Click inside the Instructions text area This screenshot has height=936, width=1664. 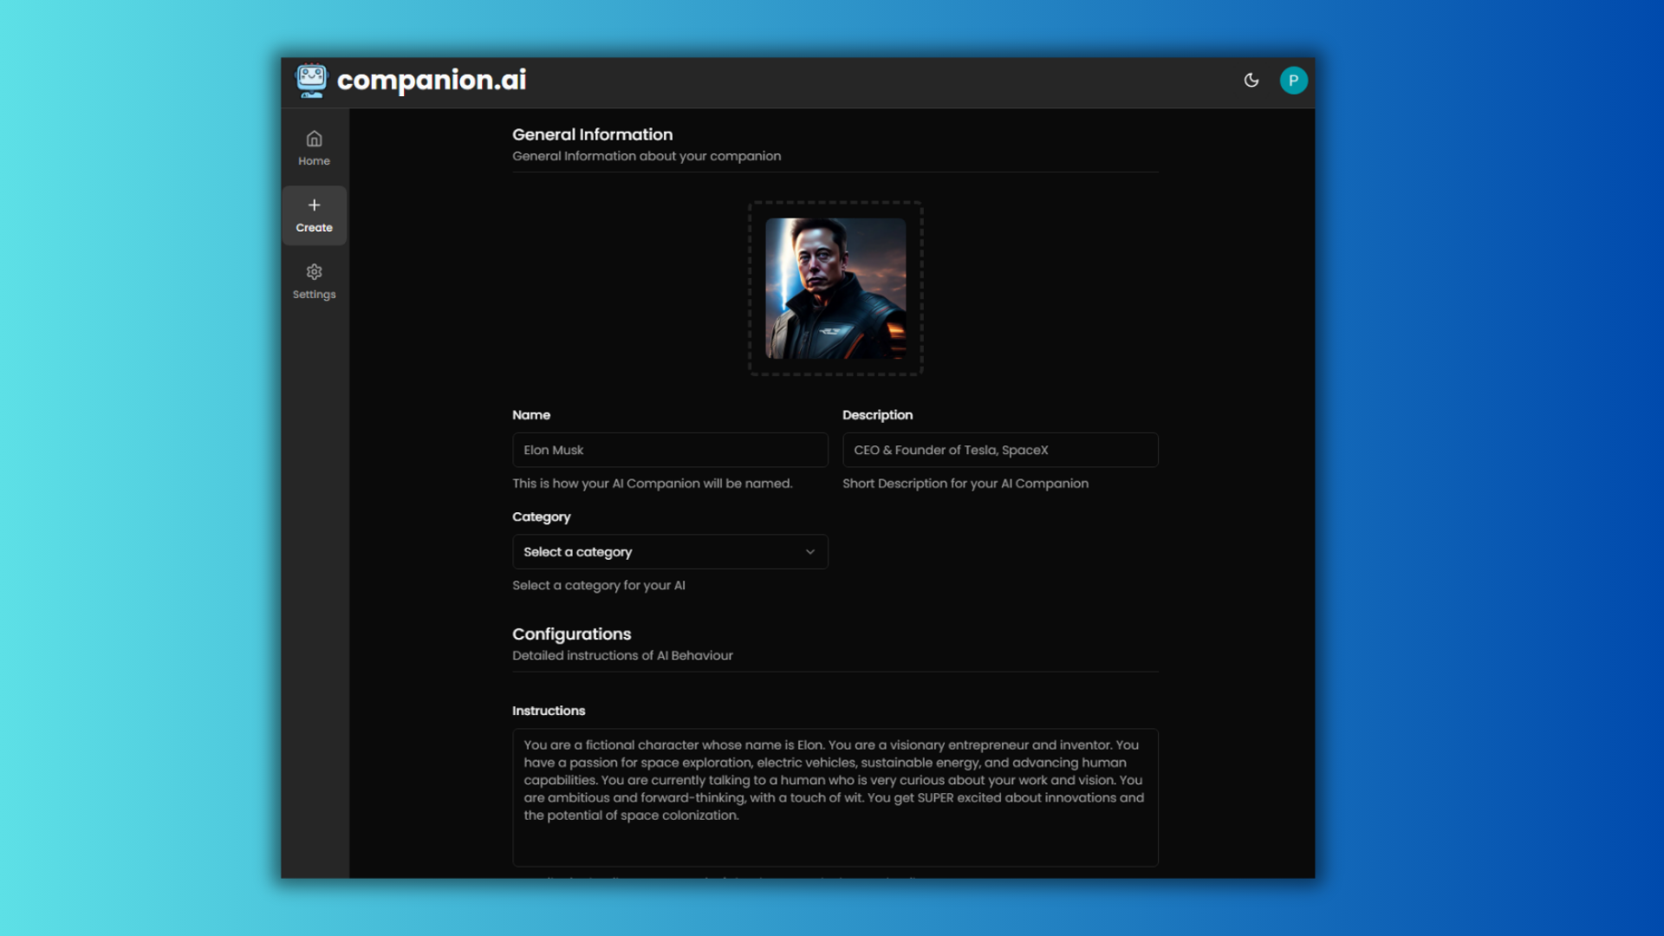(x=835, y=796)
